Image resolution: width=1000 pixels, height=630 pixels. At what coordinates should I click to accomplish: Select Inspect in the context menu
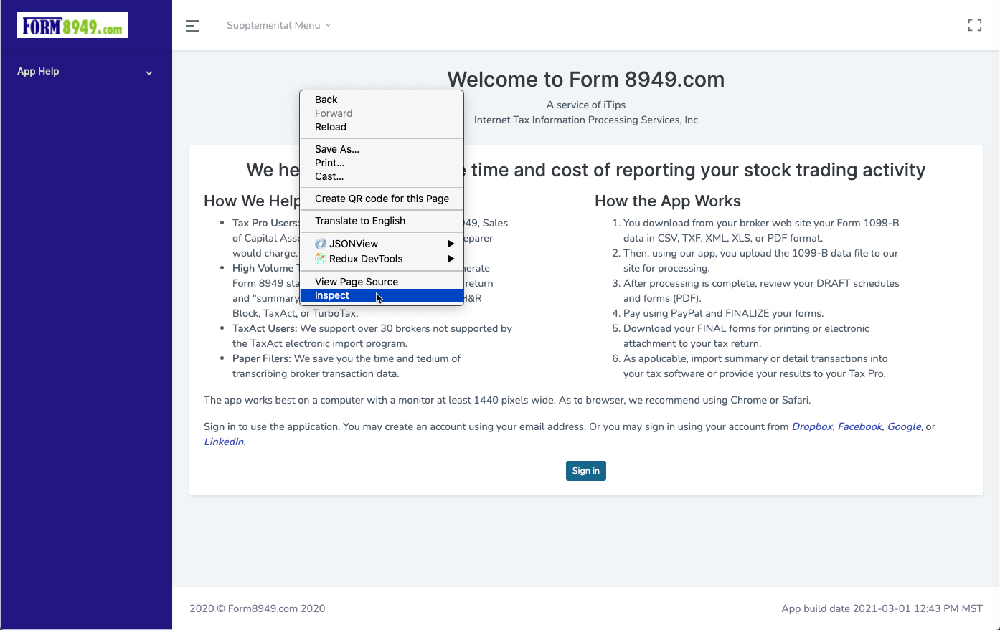[382, 295]
